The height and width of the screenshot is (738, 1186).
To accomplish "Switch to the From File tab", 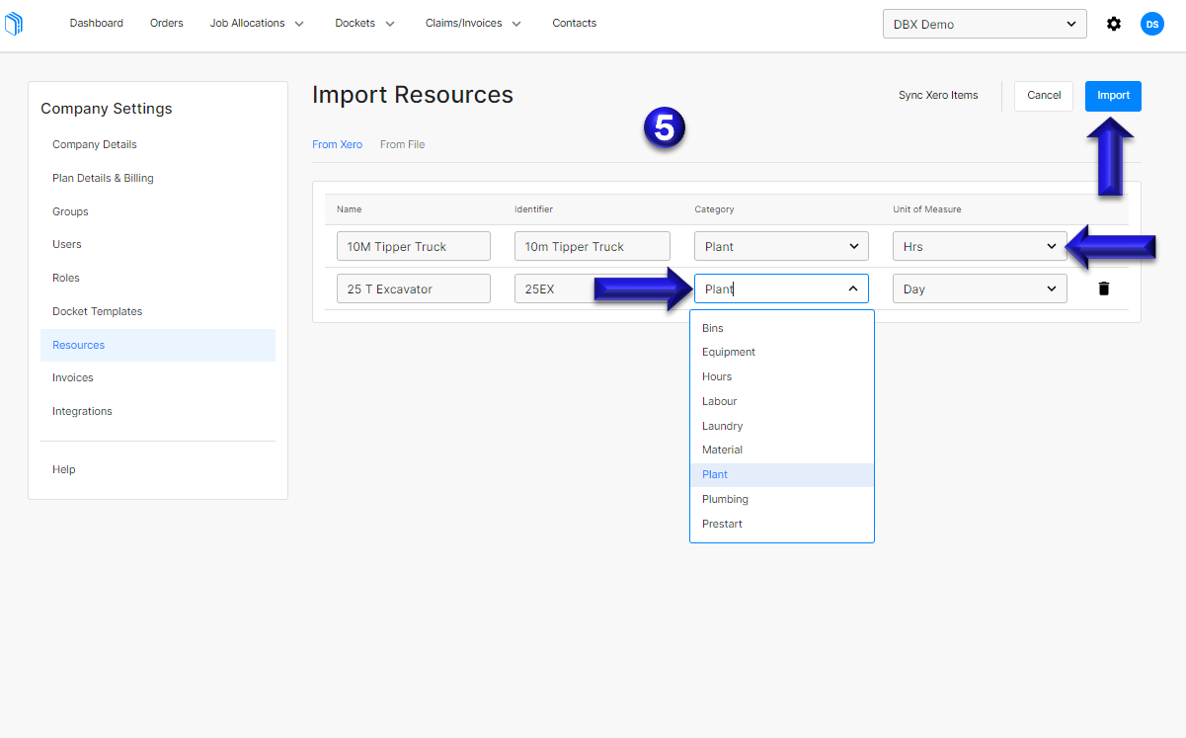I will [x=402, y=143].
